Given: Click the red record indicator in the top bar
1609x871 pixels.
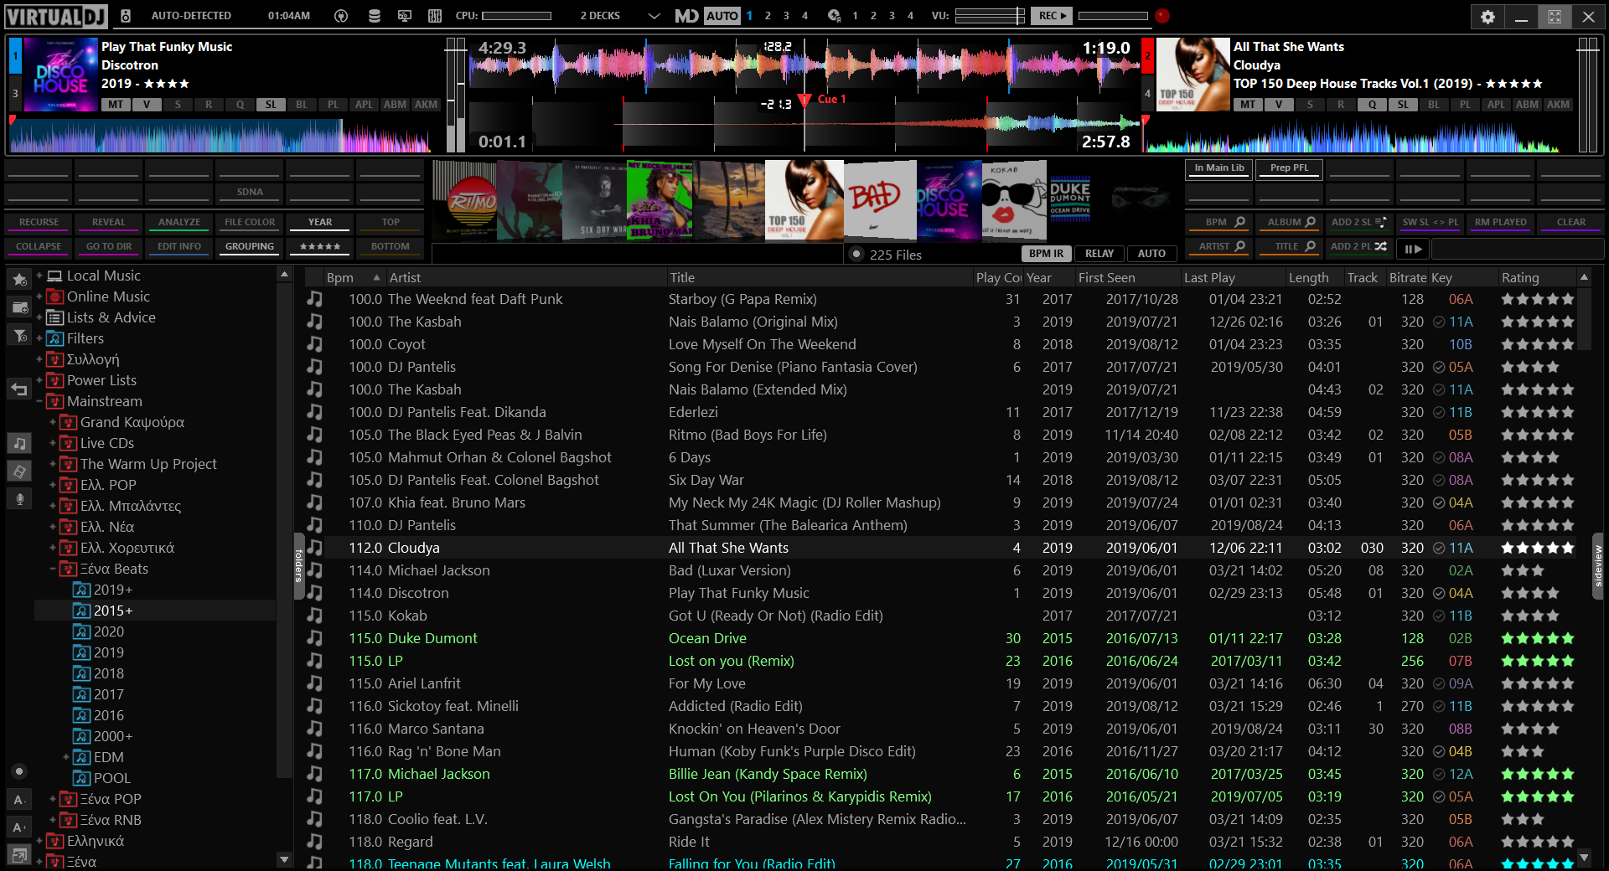Looking at the screenshot, I should [1161, 15].
